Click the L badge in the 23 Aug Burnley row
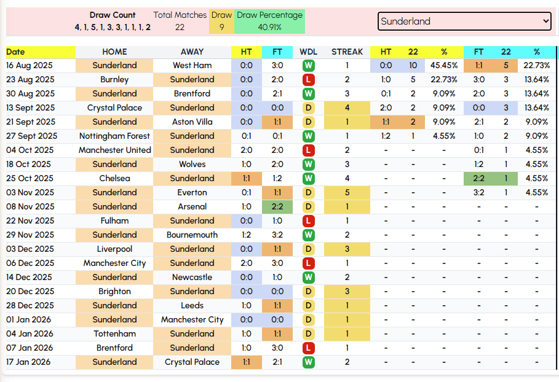Viewport: 559px width, 382px height. (x=308, y=79)
